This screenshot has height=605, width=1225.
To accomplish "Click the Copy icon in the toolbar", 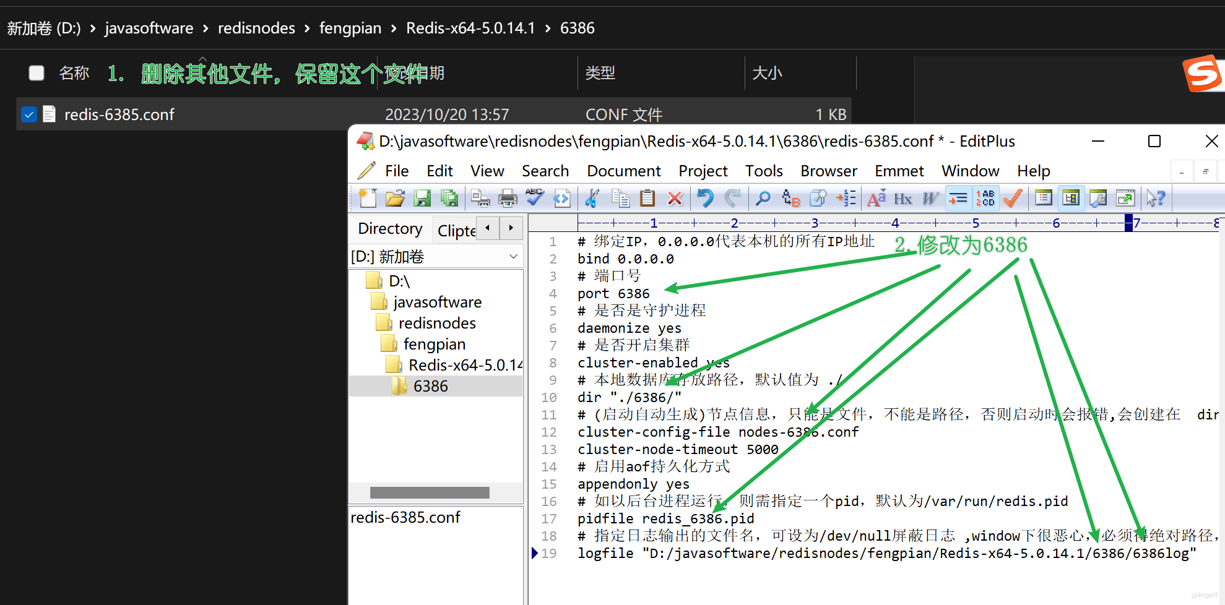I will tap(620, 198).
